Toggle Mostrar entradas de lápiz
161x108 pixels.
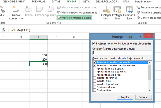(75, 18)
